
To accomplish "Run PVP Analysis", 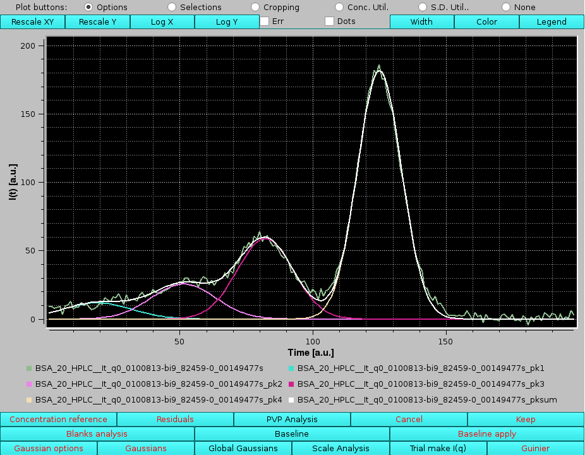I will coord(291,418).
